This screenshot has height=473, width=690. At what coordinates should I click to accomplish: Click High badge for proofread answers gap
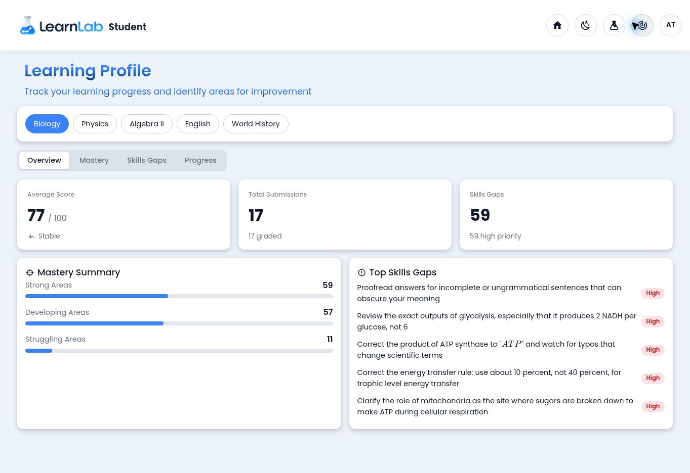[x=653, y=293]
